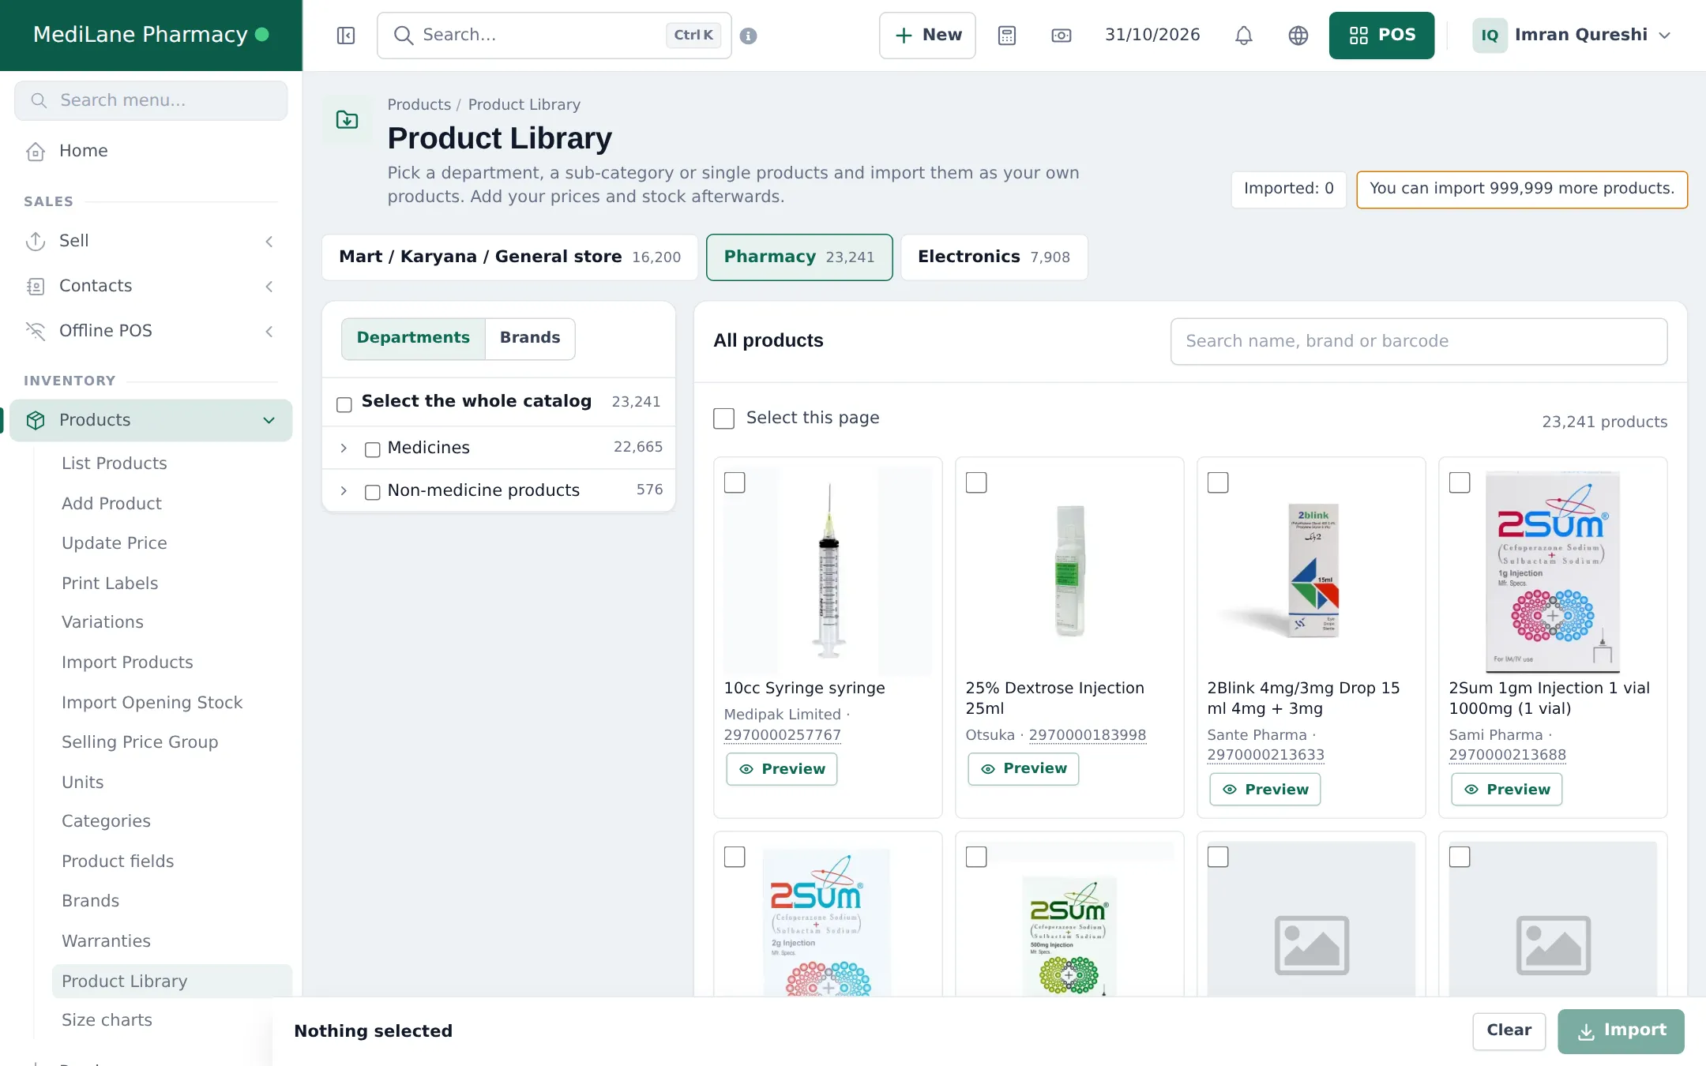Click the IQ user avatar

(1490, 36)
